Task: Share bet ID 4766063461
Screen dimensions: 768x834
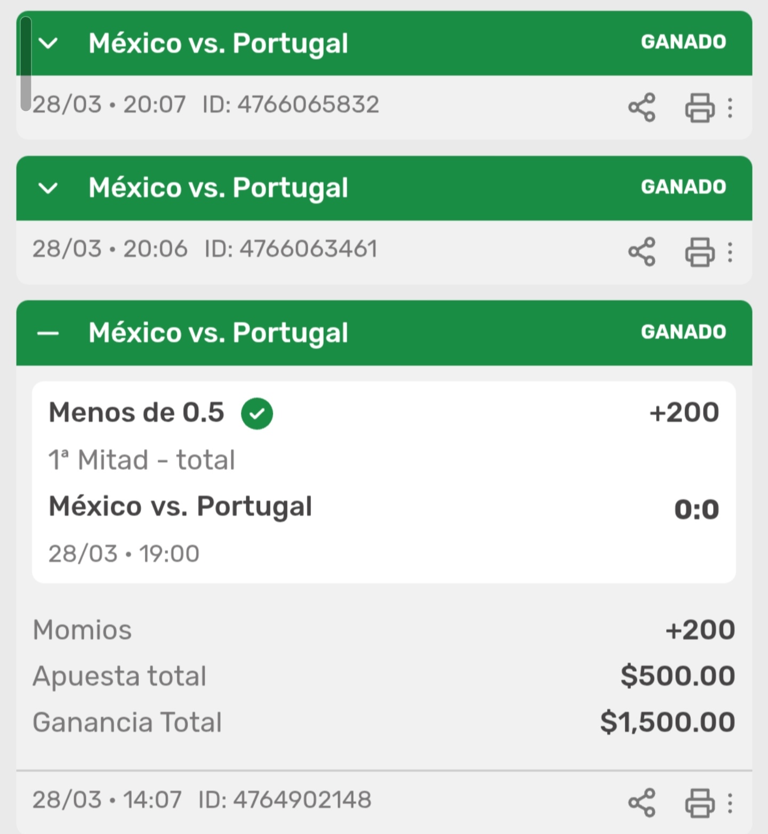Action: click(642, 252)
